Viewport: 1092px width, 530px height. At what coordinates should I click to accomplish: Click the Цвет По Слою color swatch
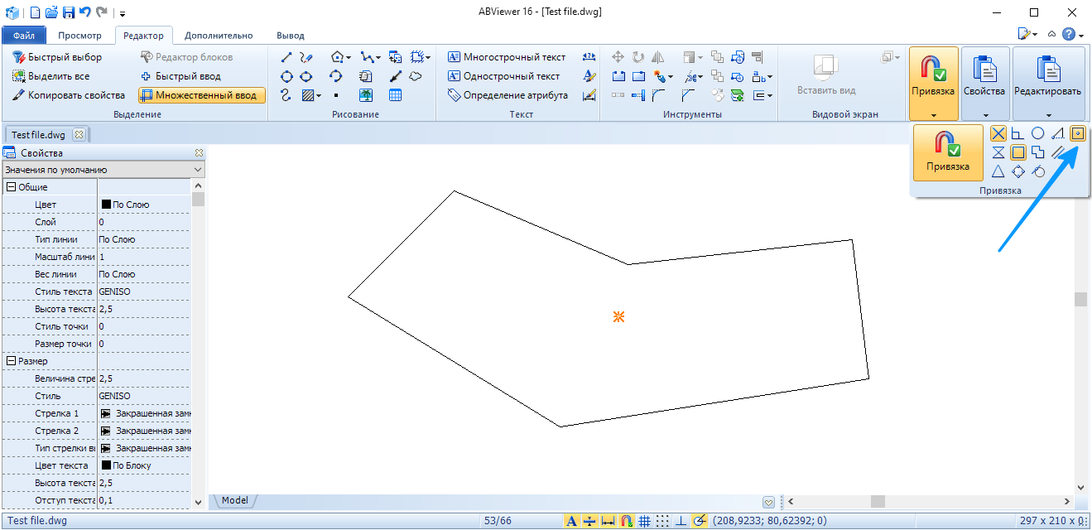(x=106, y=205)
